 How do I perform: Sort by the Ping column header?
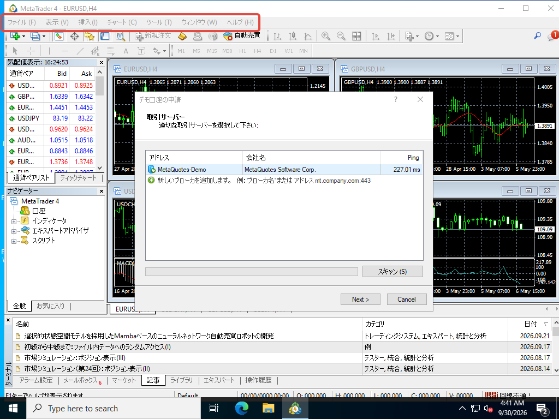[401, 158]
